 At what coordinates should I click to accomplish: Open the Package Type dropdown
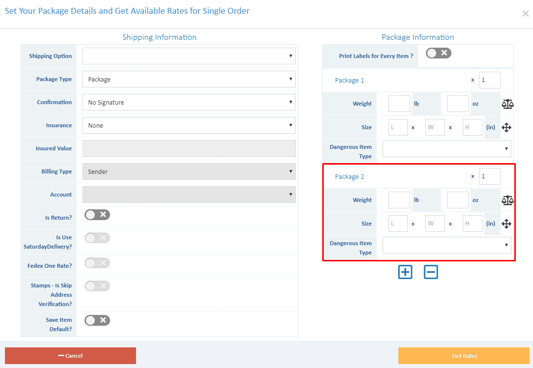[189, 79]
